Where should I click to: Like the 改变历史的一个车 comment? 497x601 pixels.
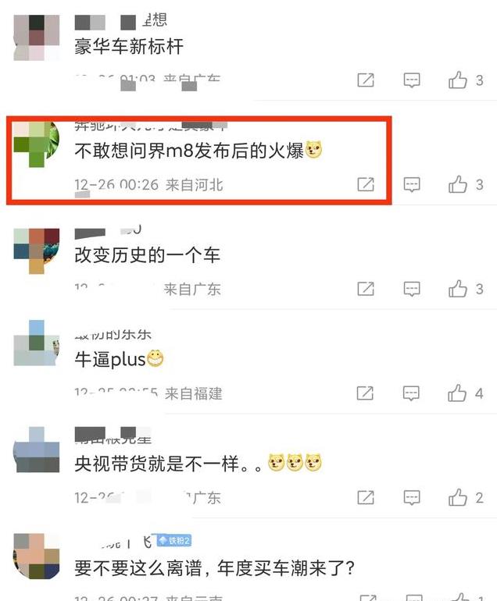(x=458, y=289)
